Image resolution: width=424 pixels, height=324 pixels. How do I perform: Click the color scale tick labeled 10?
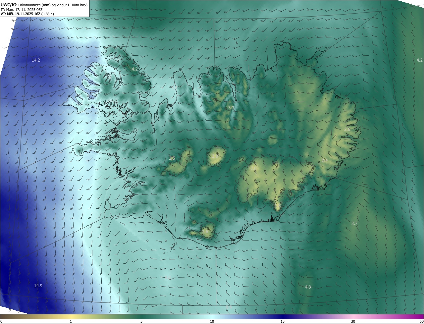212,321
